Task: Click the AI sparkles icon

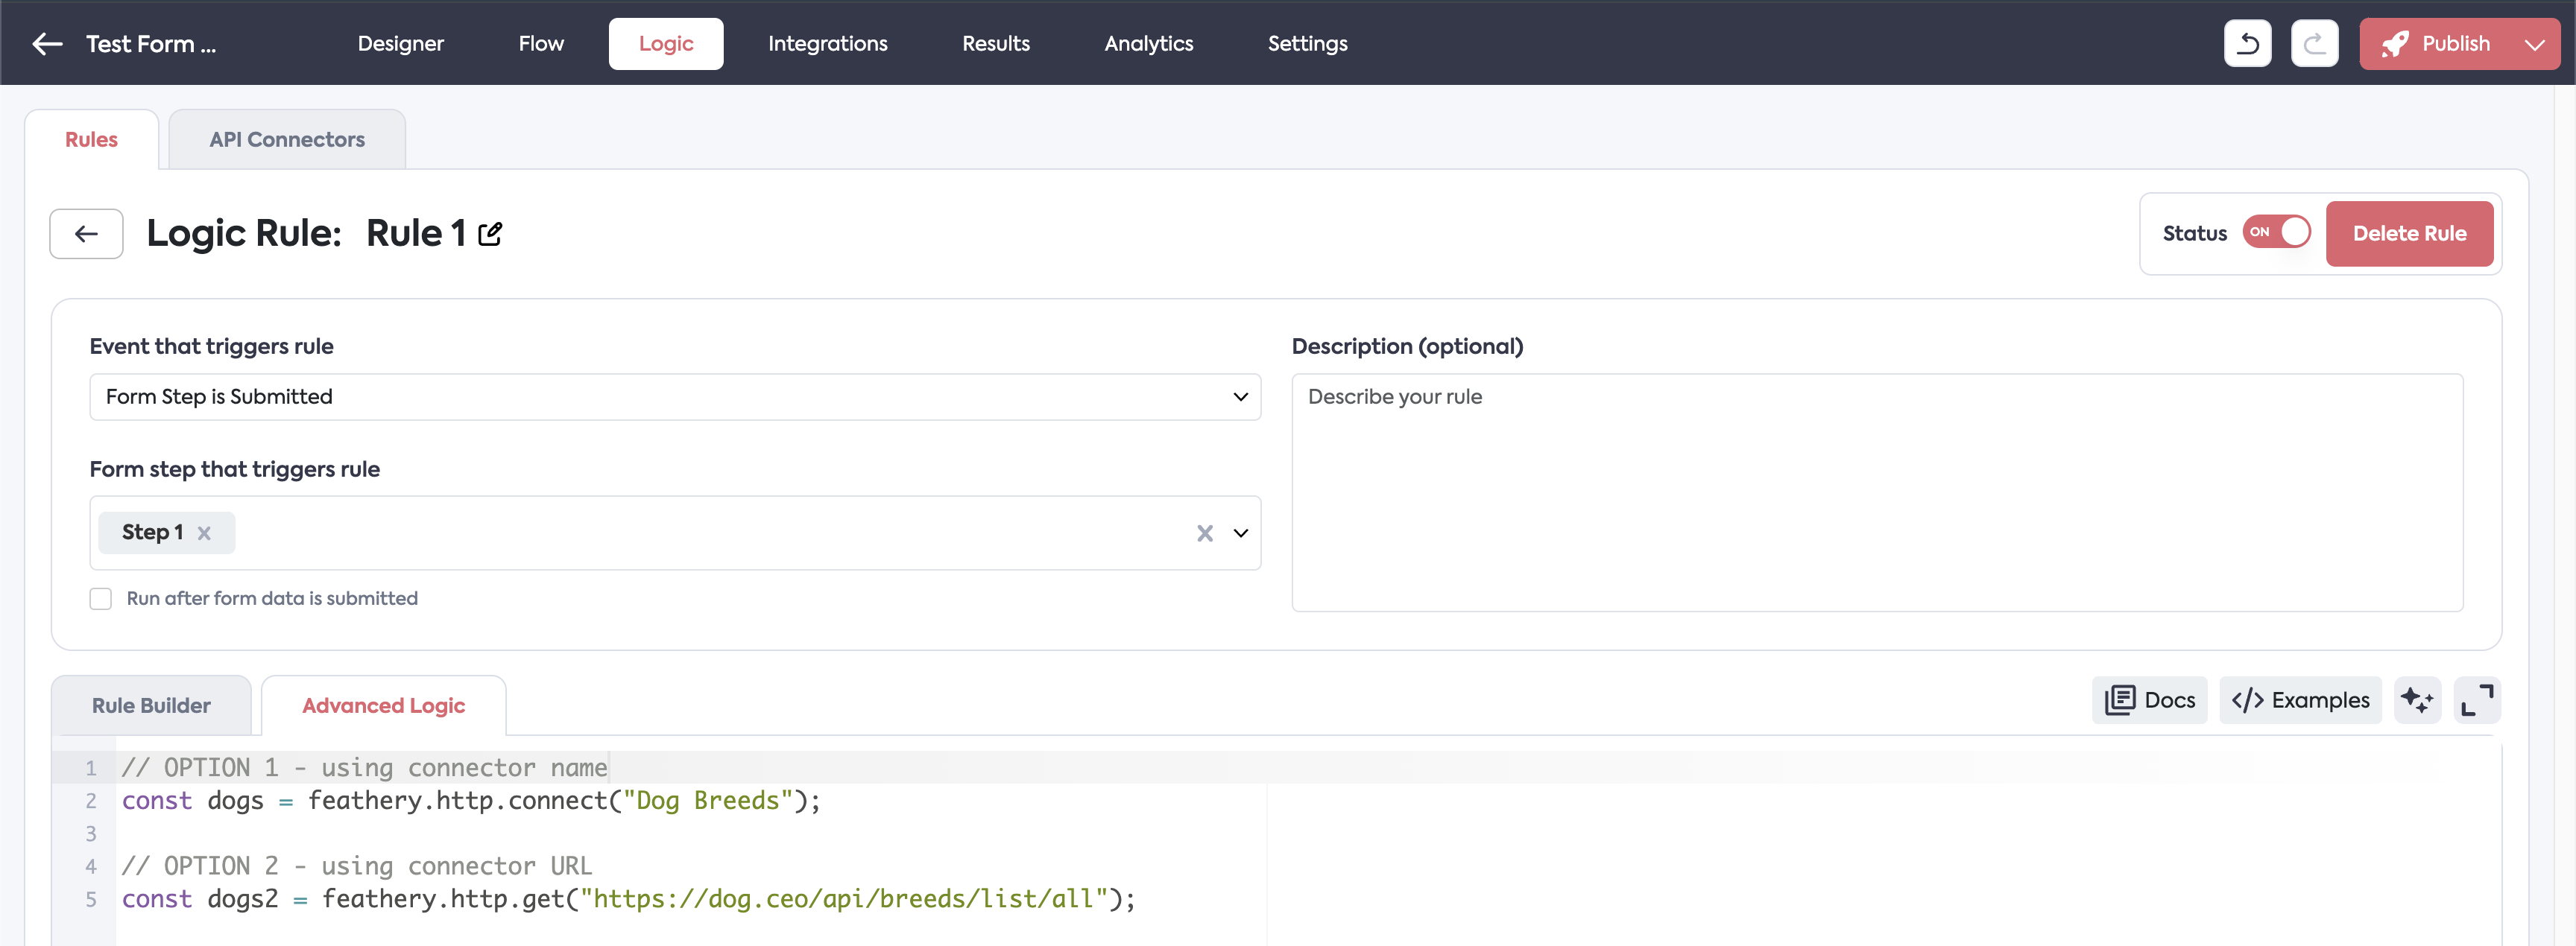Action: (x=2417, y=699)
